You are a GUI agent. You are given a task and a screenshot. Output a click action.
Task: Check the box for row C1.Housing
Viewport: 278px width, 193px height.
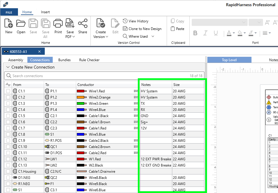pos(8,172)
